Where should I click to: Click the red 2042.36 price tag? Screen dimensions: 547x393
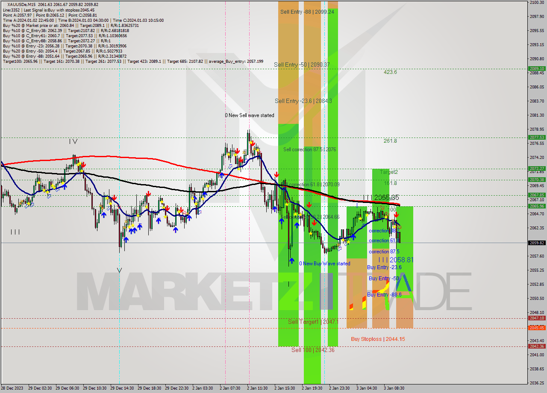pyautogui.click(x=536, y=346)
